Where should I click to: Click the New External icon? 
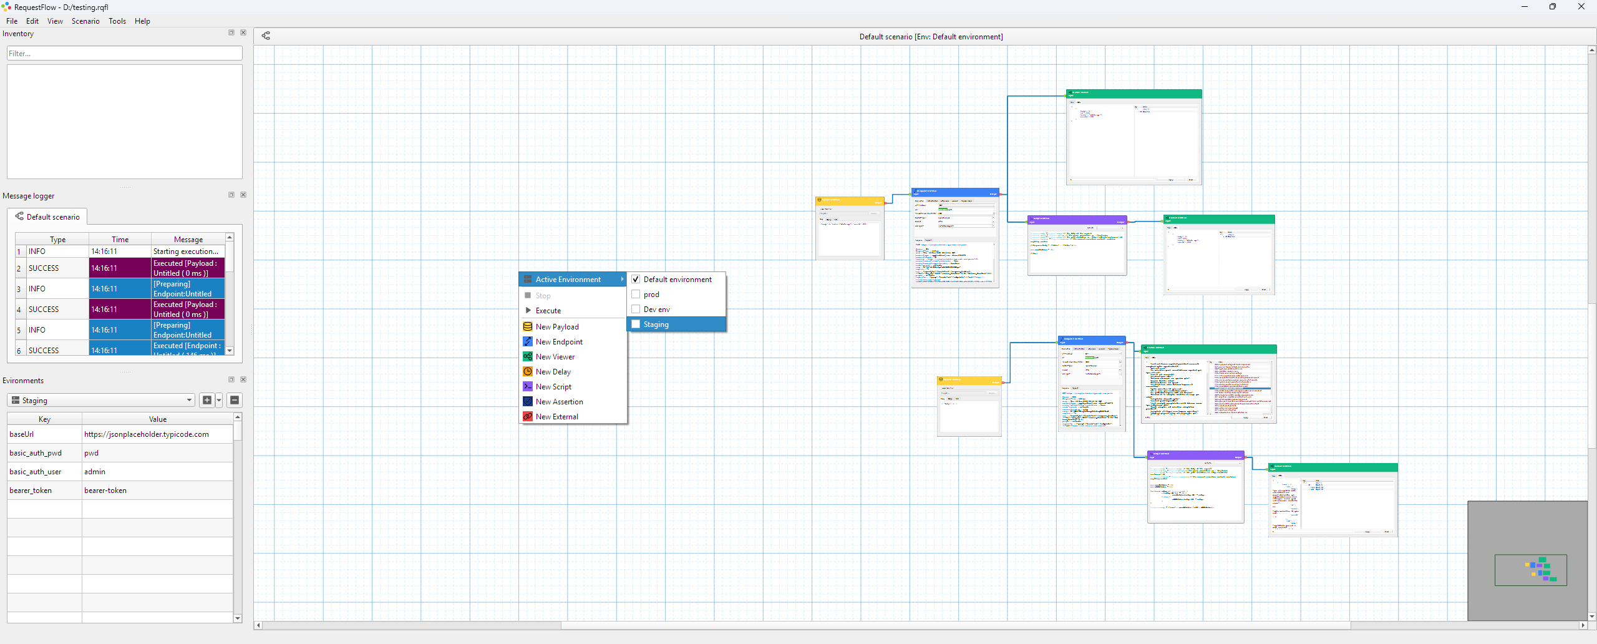(x=527, y=416)
